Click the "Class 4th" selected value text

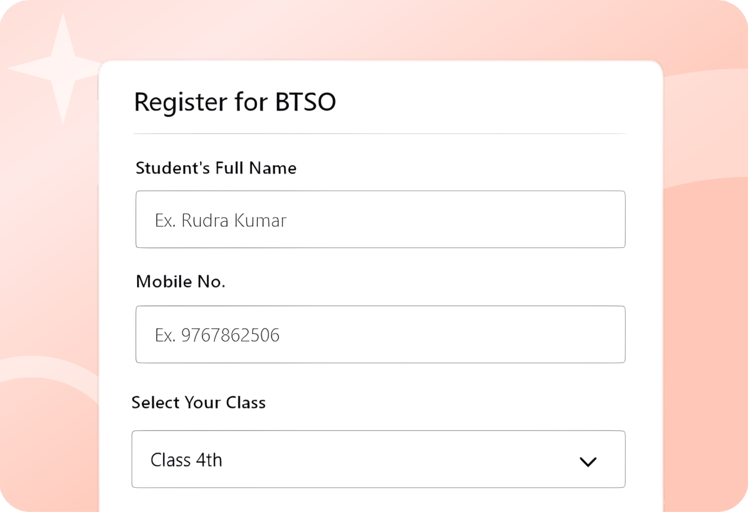click(x=186, y=460)
